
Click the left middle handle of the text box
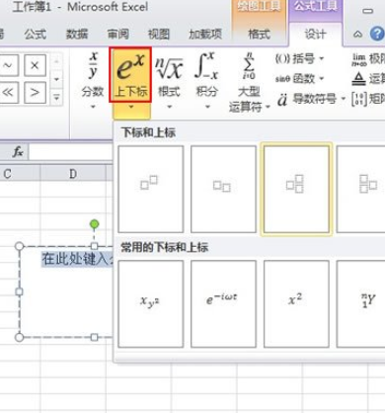point(20,291)
